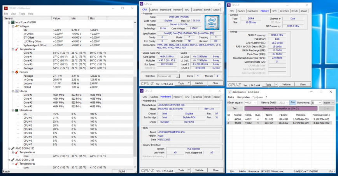The image size is (338, 176).
Task: Collapse the Intel Core i7 6700K tree node
Action: (x=9, y=23)
